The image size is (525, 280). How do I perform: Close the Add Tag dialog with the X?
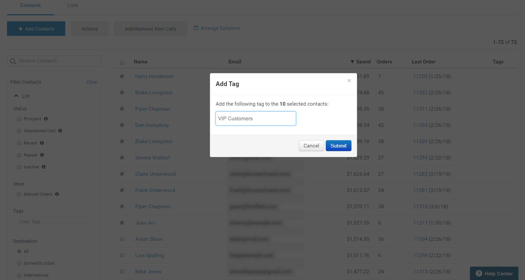pyautogui.click(x=349, y=81)
